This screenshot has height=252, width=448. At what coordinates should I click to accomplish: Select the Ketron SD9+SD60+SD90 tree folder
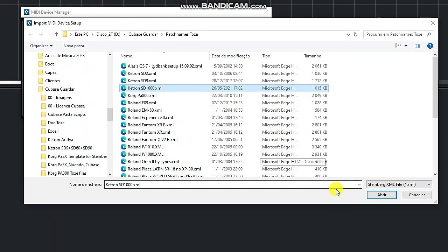pyautogui.click(x=70, y=148)
